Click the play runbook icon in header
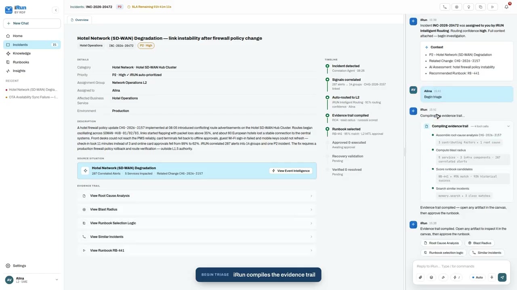 point(492,7)
